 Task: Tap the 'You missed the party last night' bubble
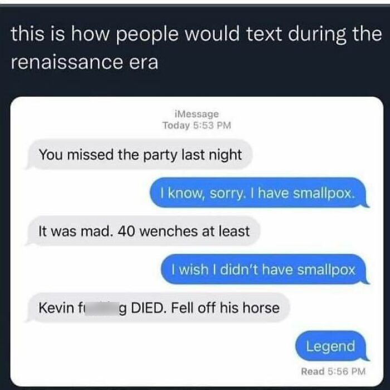pos(140,155)
